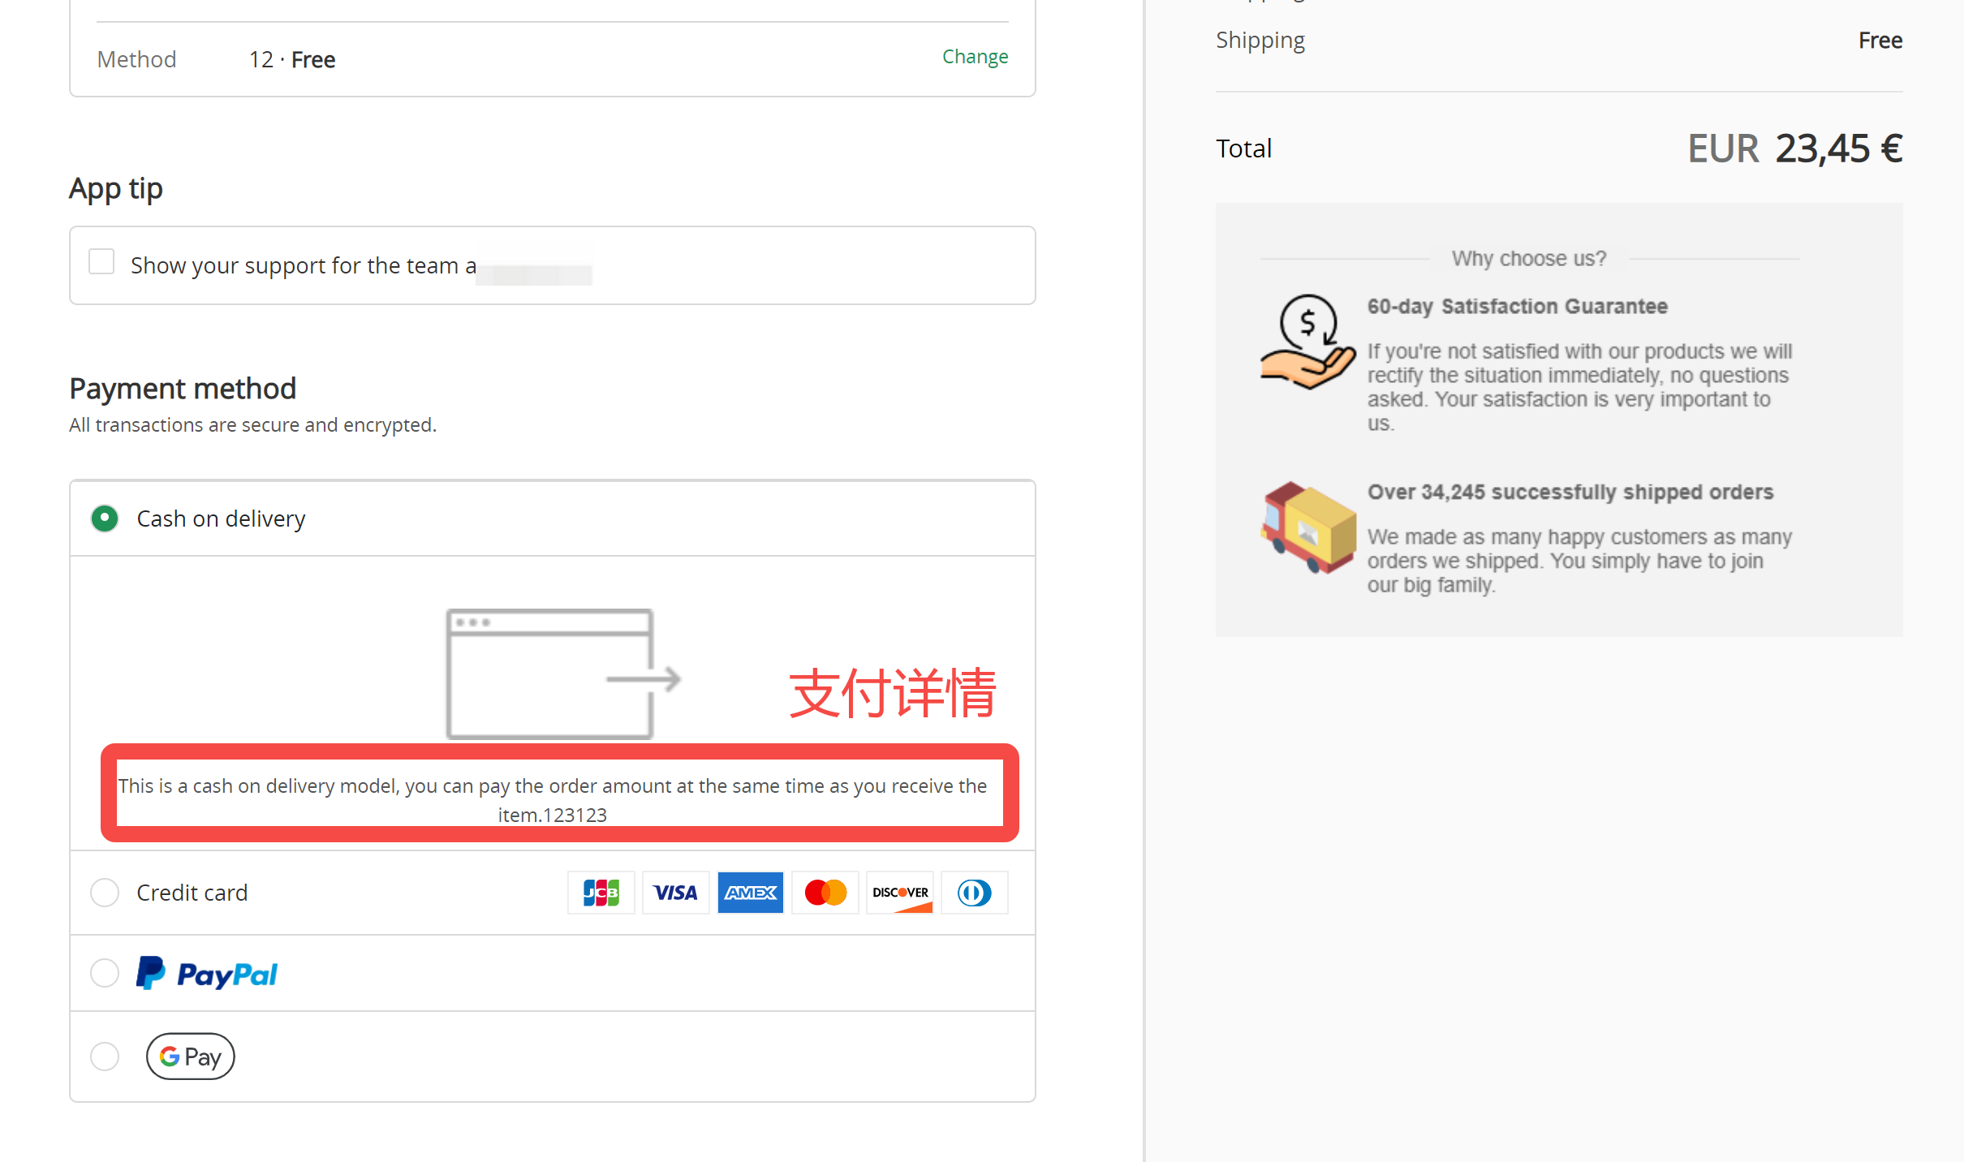
Task: Click the 60-day Satisfaction Guarantee heading
Action: 1517,307
